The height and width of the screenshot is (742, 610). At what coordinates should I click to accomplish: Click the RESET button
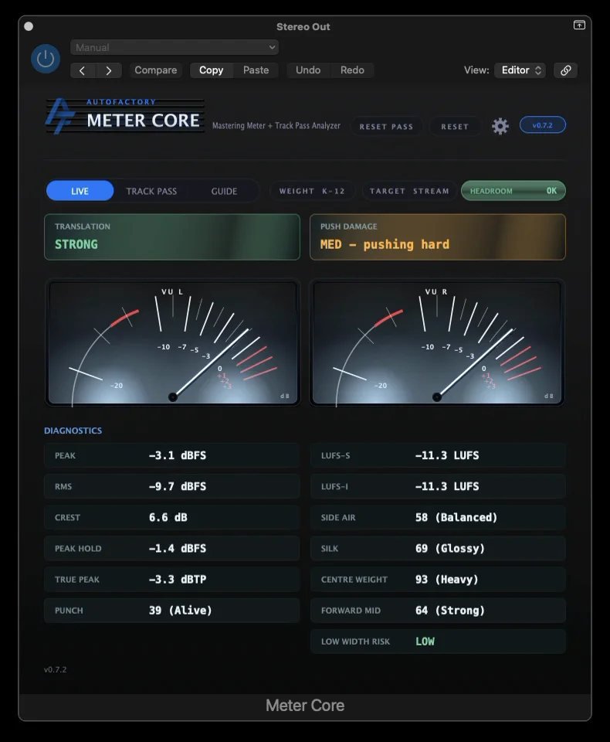coord(455,127)
